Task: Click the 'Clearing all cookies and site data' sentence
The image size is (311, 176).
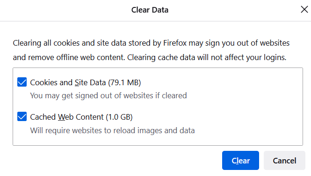Action: (x=151, y=50)
